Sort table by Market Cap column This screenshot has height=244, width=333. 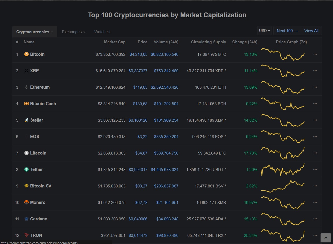pos(115,42)
